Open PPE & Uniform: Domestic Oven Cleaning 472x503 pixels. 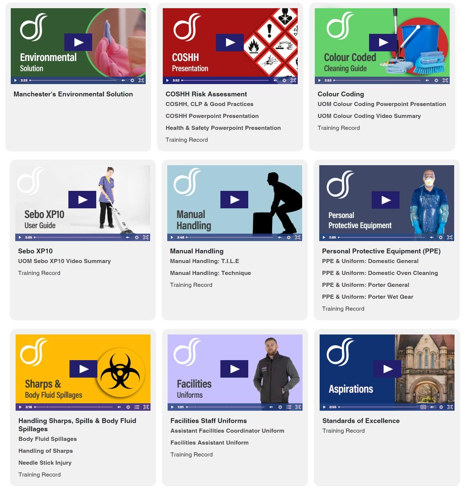(x=379, y=273)
